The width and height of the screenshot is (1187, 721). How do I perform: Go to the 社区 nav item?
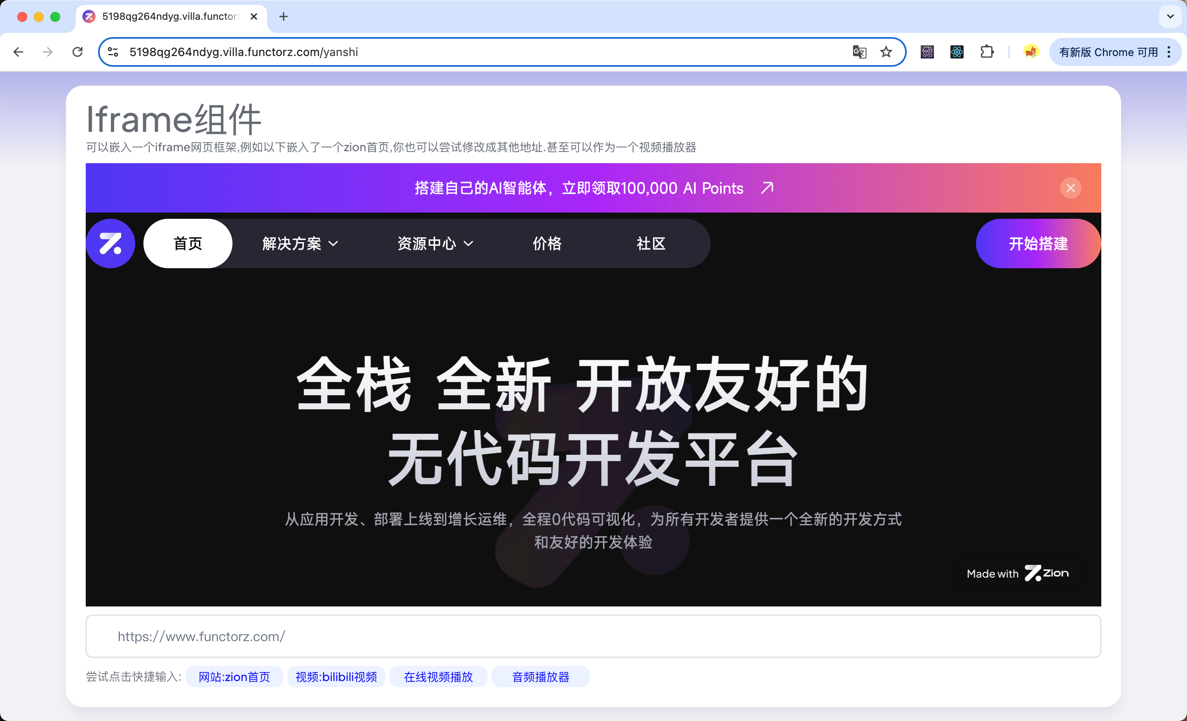[x=650, y=244]
